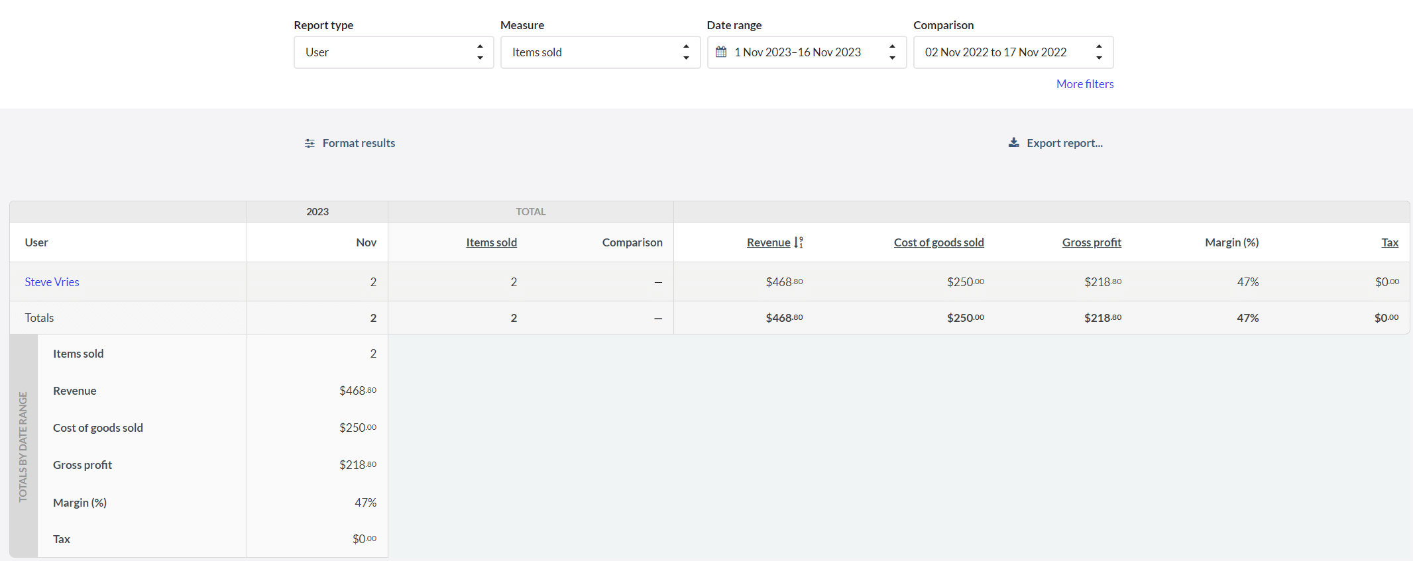Click the Export report... button
This screenshot has width=1413, height=561.
click(x=1055, y=143)
